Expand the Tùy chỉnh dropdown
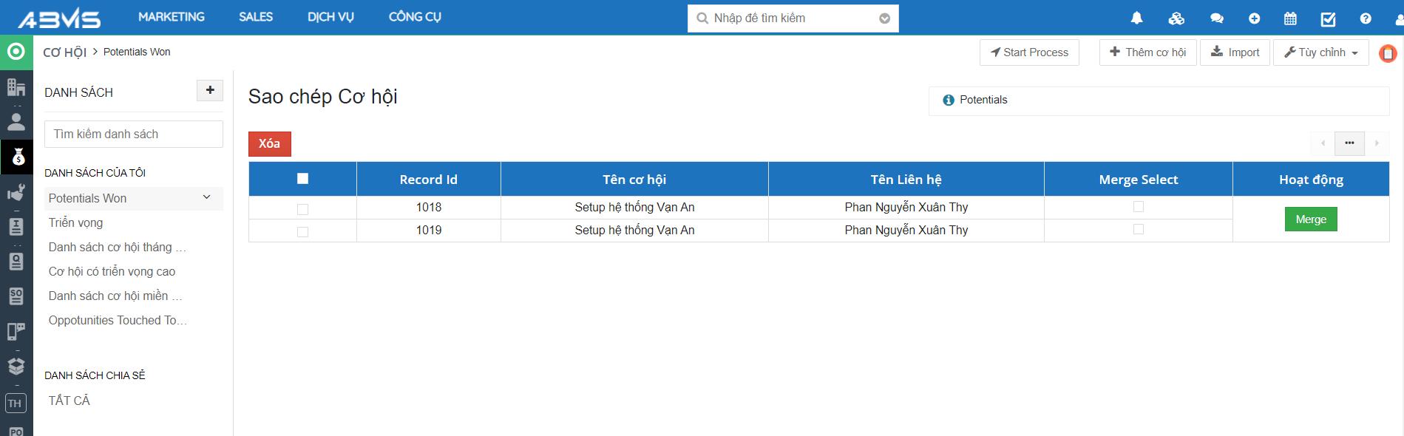Viewport: 1404px width, 436px height. tap(1321, 52)
